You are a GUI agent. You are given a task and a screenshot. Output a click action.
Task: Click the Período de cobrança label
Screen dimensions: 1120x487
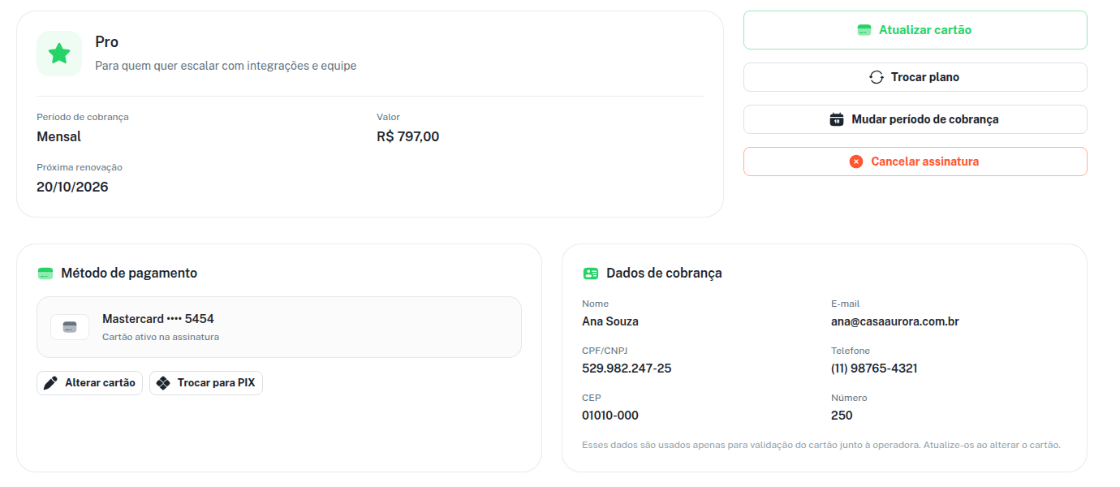(83, 117)
